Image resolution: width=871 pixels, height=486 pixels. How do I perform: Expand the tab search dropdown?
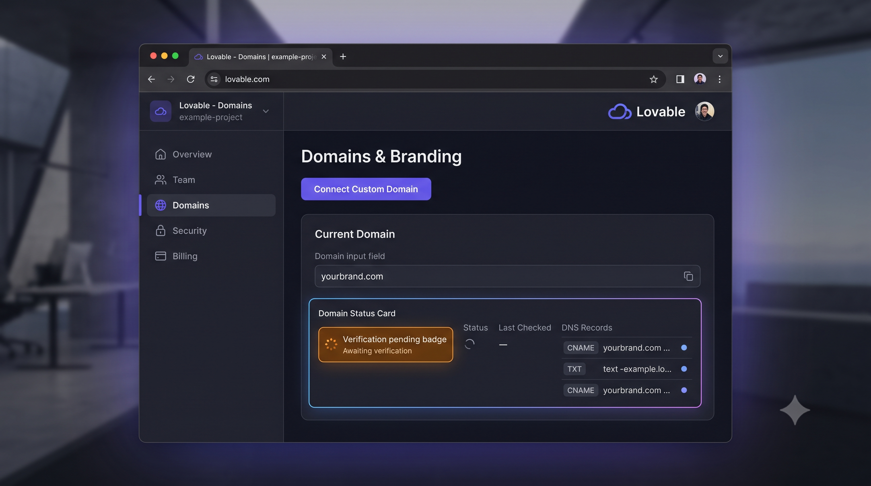[720, 56]
